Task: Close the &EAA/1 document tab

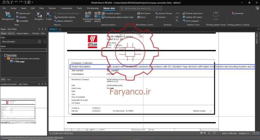Action: 60,29
